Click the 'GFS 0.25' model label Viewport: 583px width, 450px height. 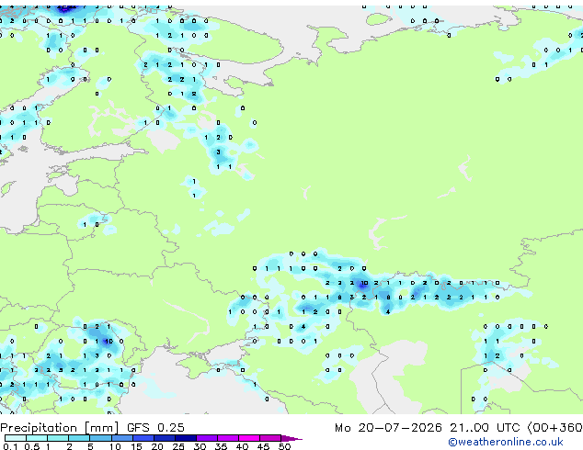point(155,428)
